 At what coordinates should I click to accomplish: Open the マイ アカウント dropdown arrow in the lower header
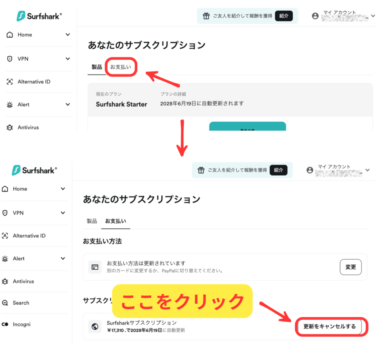(x=367, y=170)
